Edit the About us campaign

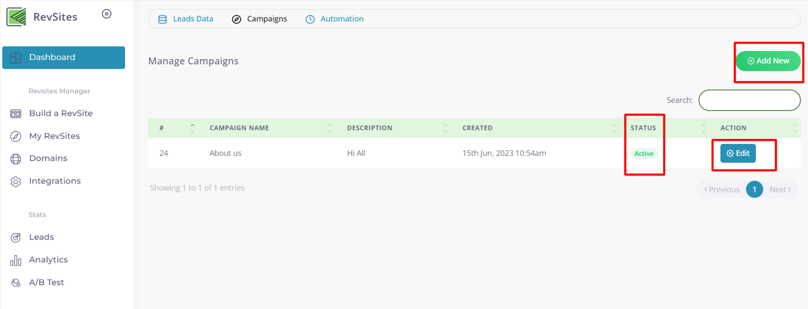738,153
